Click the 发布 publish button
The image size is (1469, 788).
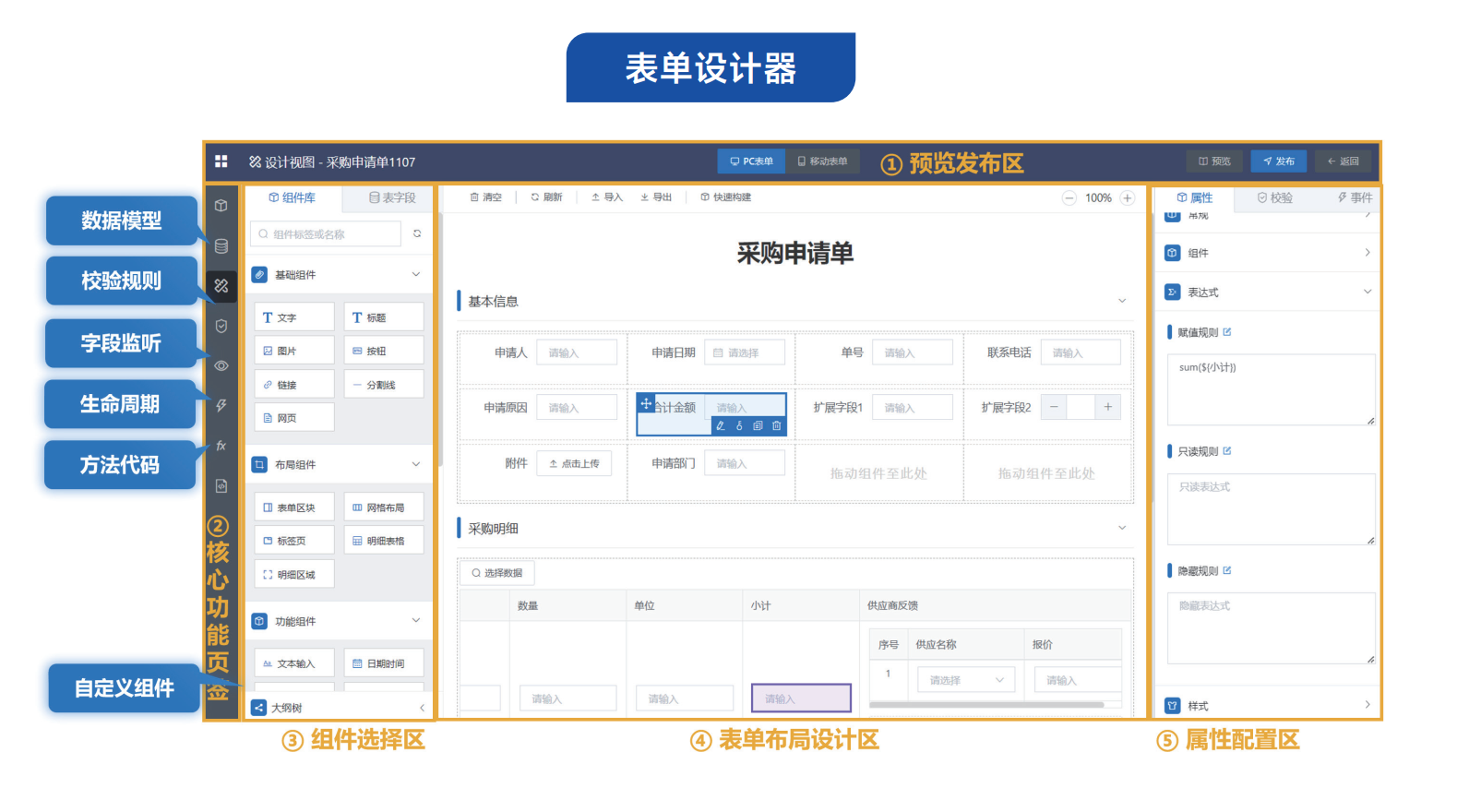1279,161
